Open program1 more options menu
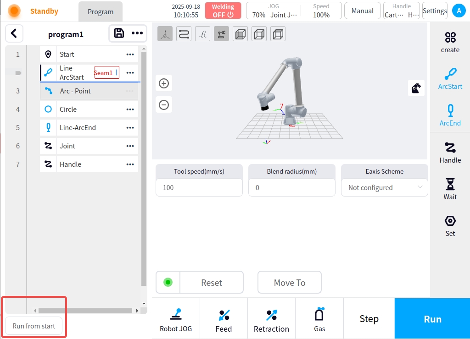470x339 pixels. (x=137, y=33)
